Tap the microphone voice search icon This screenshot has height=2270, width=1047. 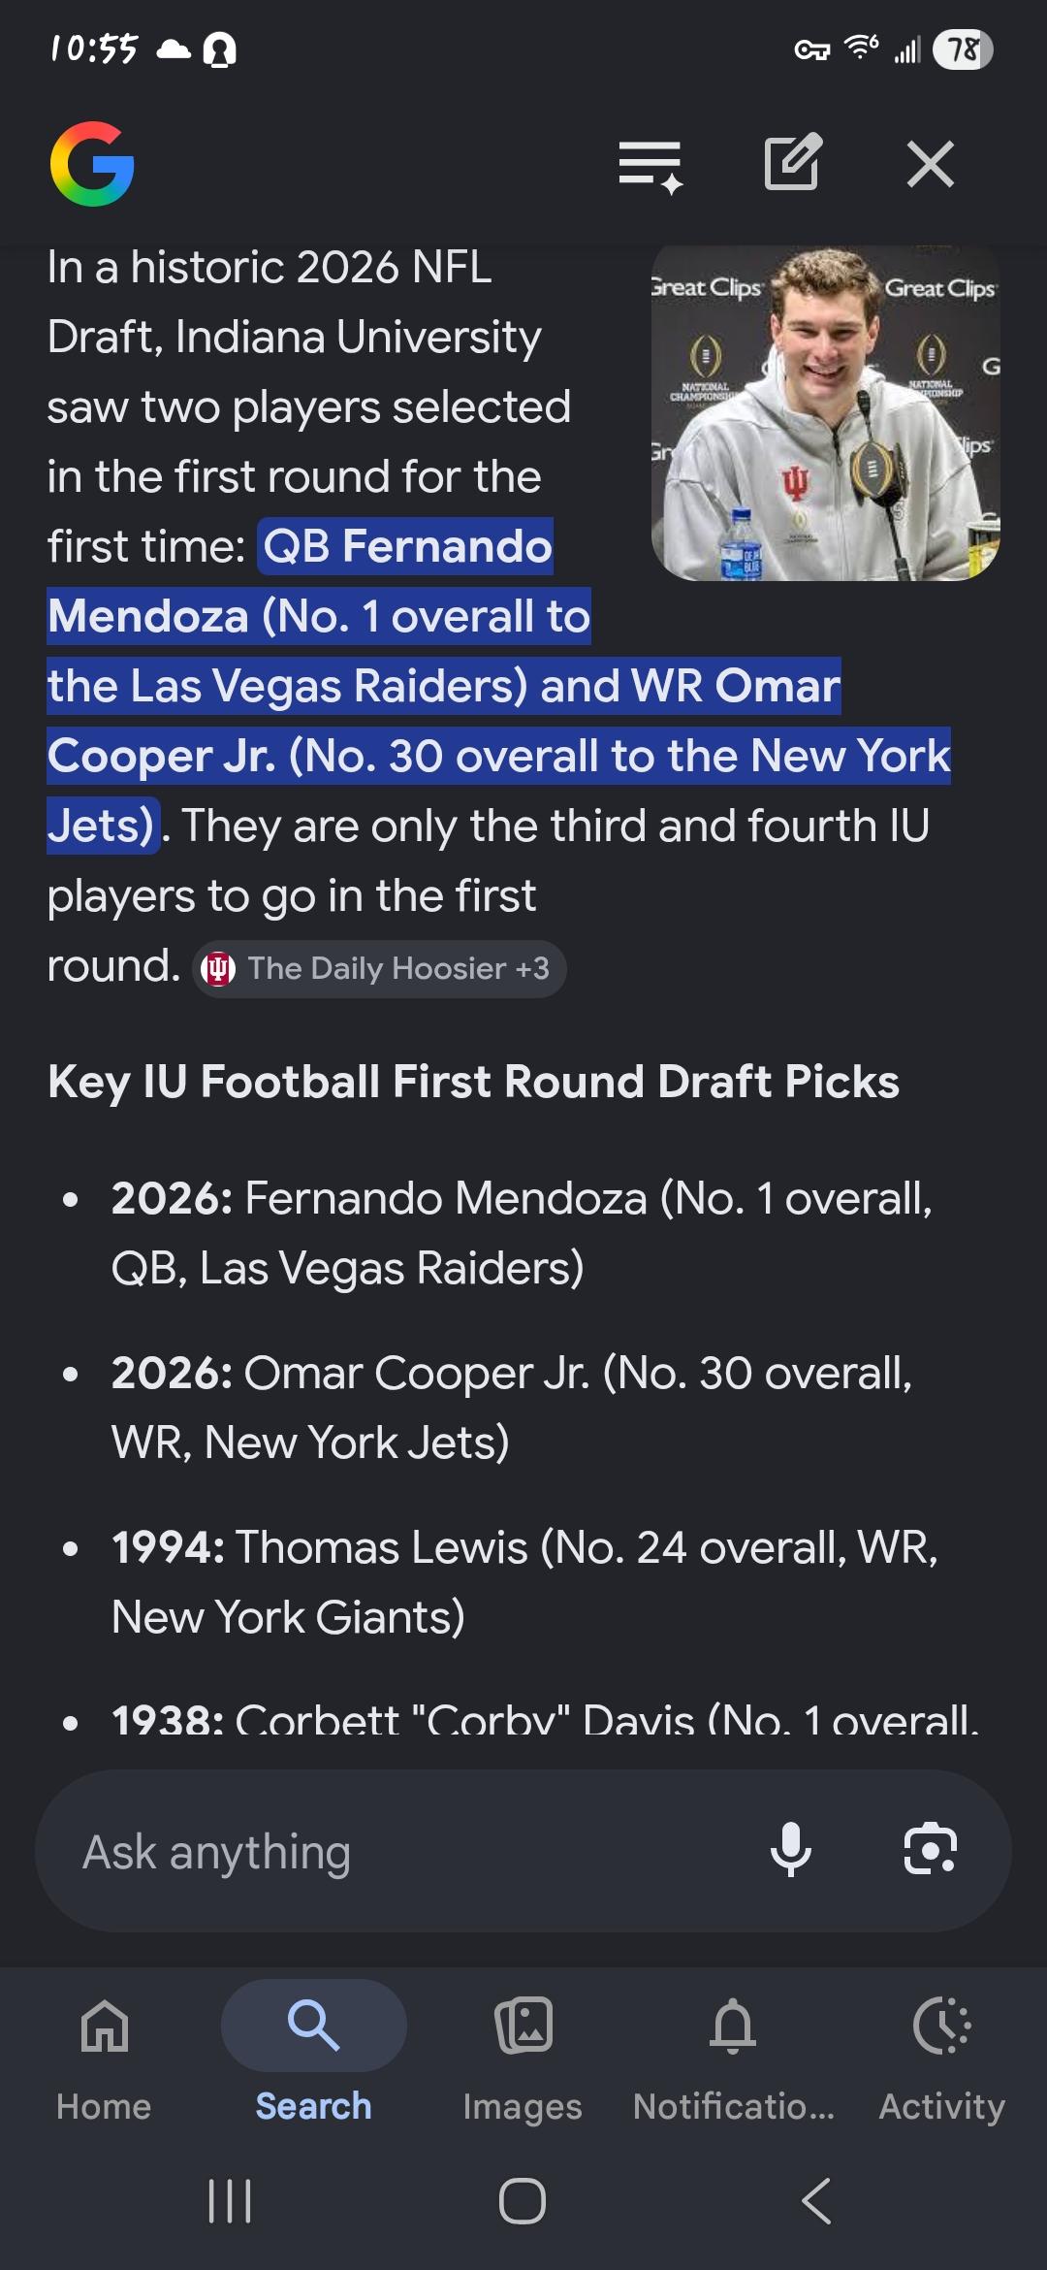tap(790, 1849)
